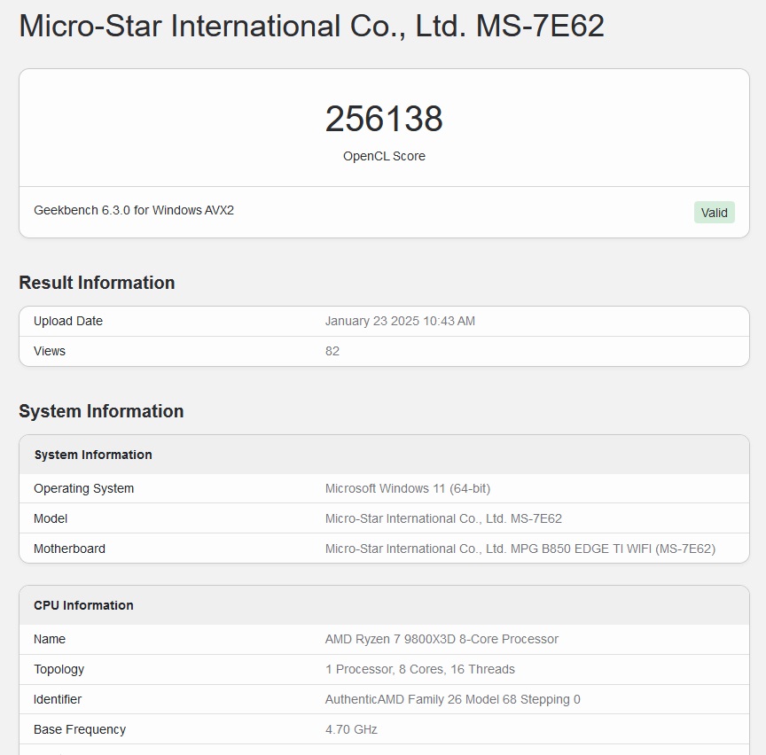The image size is (766, 755).
Task: Click the CPU Information table header
Action: pyautogui.click(x=83, y=605)
